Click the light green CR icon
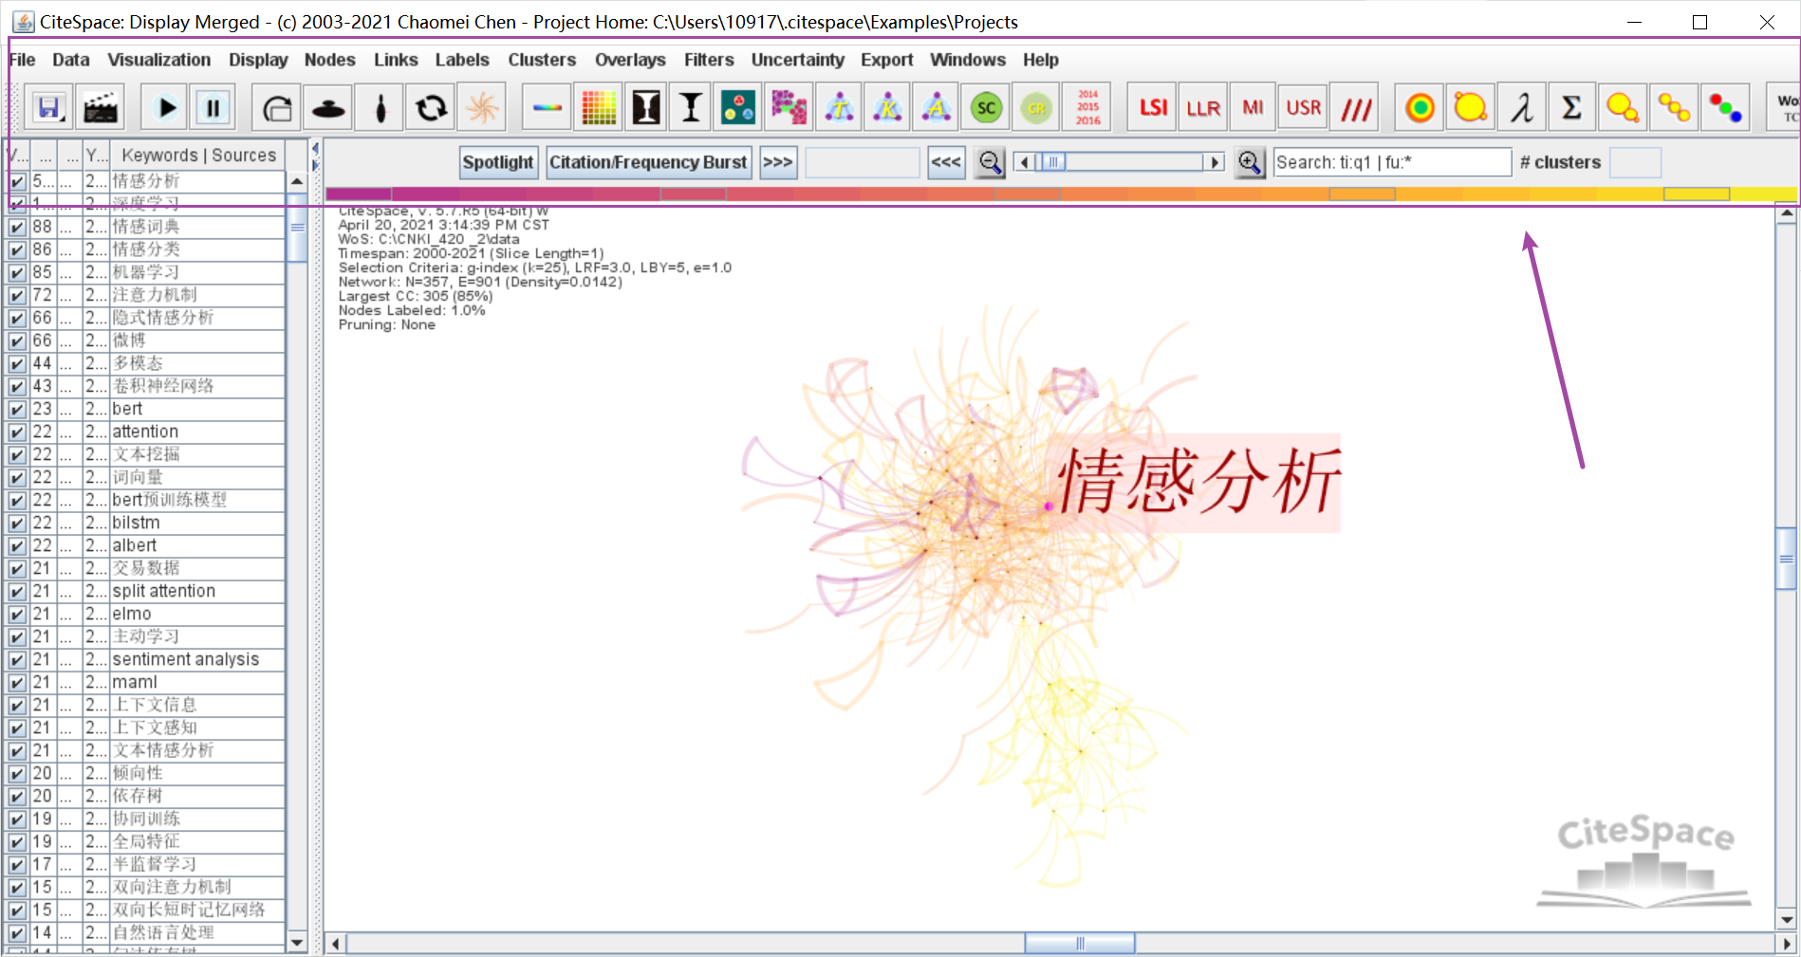 click(1037, 108)
